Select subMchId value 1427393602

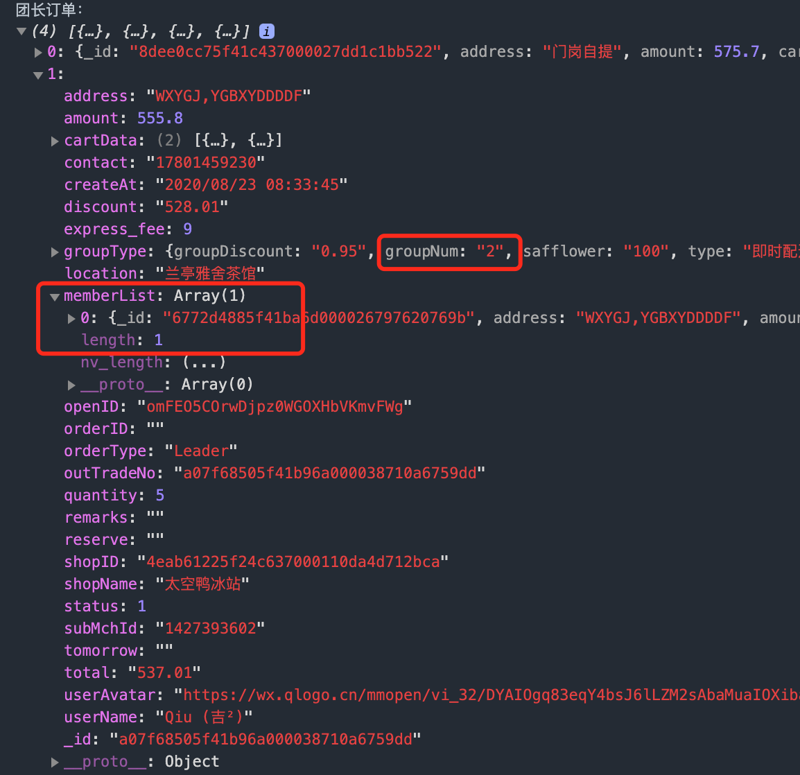210,629
